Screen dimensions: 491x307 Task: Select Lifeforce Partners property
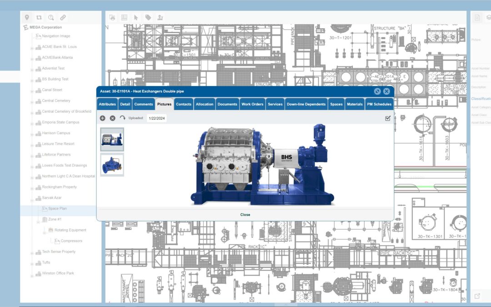click(56, 155)
